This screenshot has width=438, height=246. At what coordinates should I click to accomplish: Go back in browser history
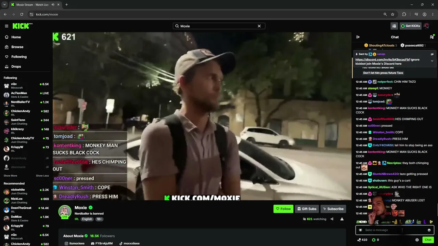point(5,14)
